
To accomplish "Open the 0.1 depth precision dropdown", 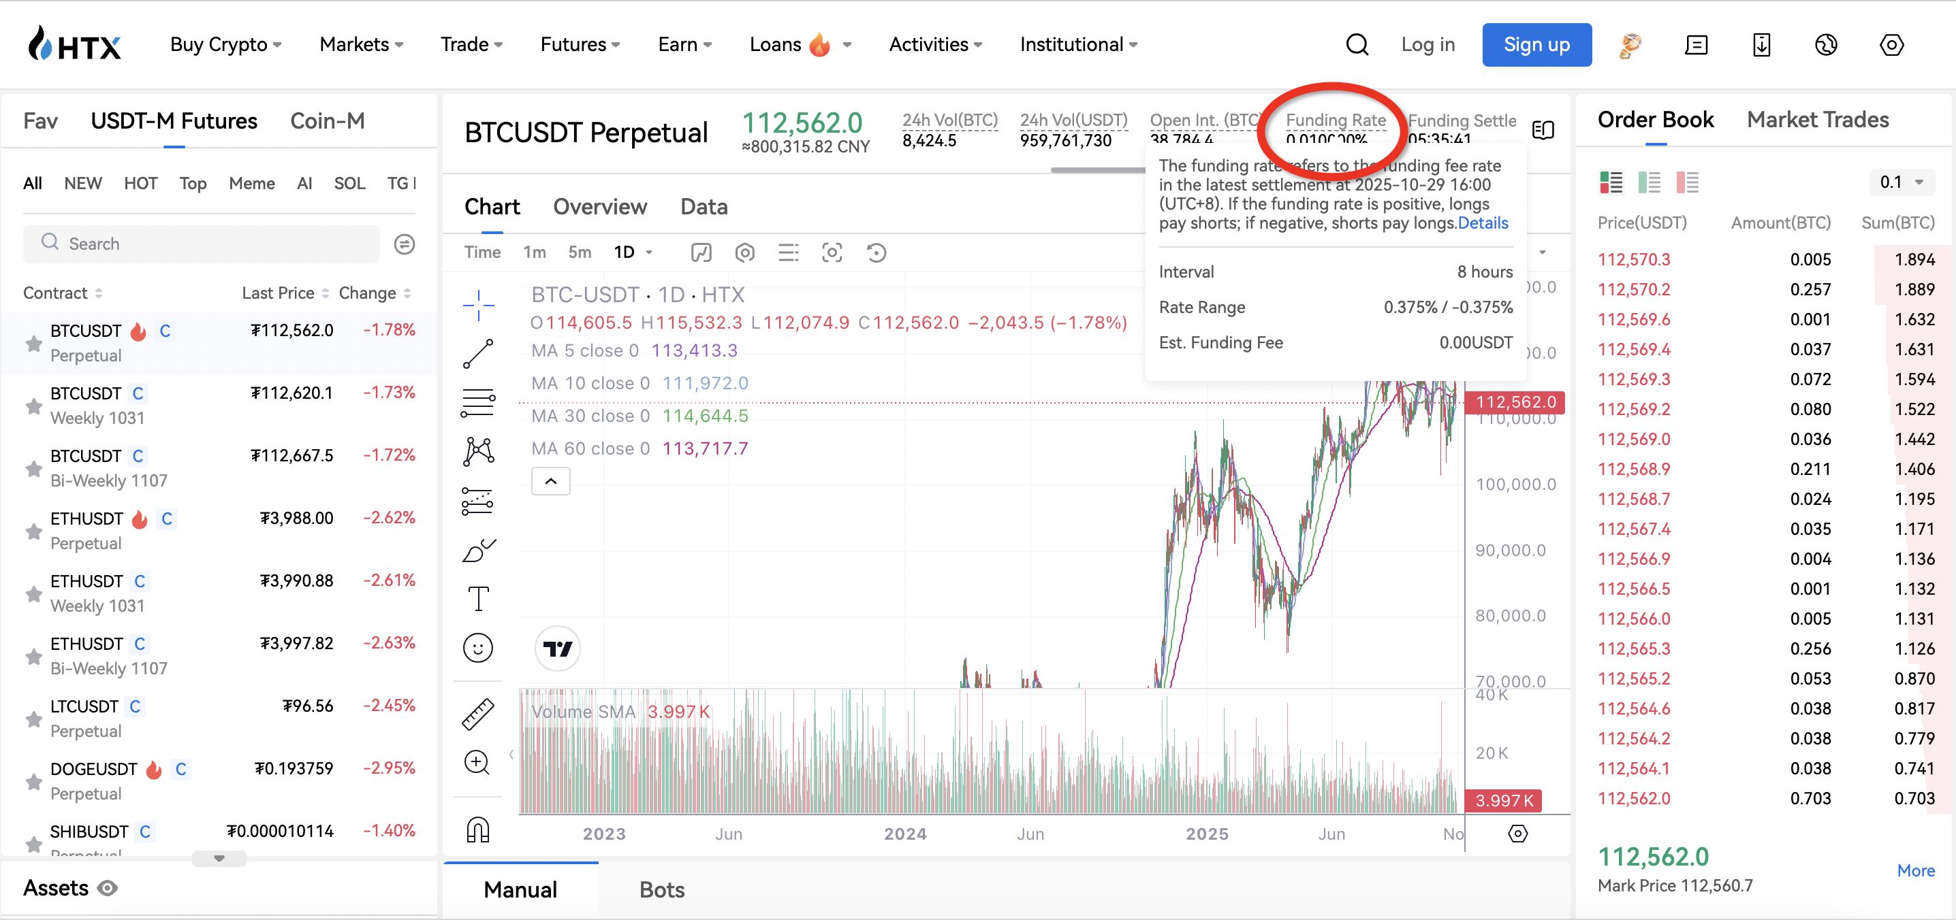I will 1902,182.
